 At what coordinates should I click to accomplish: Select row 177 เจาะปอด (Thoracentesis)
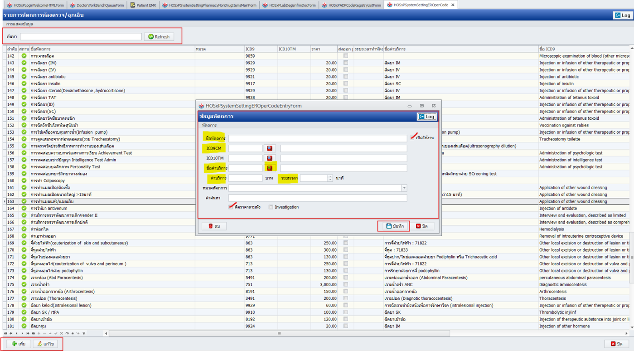tap(317, 298)
